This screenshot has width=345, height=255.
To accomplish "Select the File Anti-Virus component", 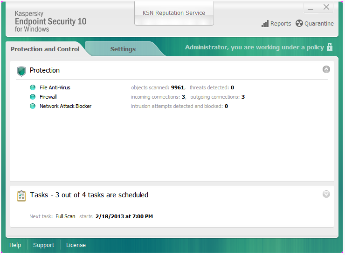I will 55,87.
